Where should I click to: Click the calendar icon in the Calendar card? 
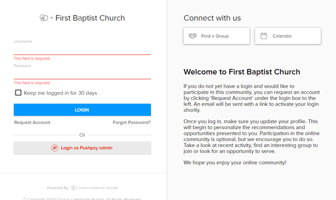tap(264, 36)
